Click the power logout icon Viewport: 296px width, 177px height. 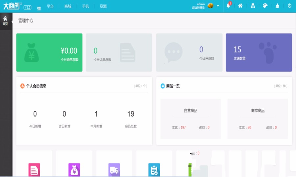(289, 6)
